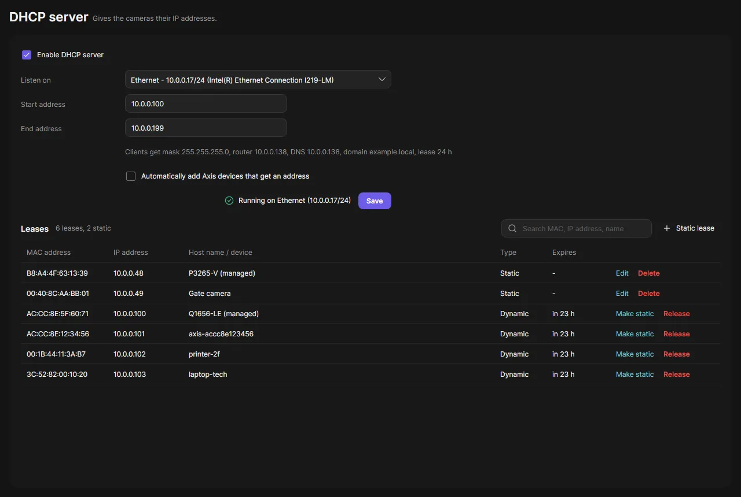Click the 6 leases, 2 static summary

point(83,228)
